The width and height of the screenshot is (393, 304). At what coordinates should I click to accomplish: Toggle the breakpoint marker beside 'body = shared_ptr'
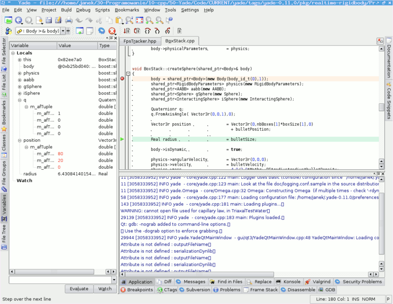[122, 79]
